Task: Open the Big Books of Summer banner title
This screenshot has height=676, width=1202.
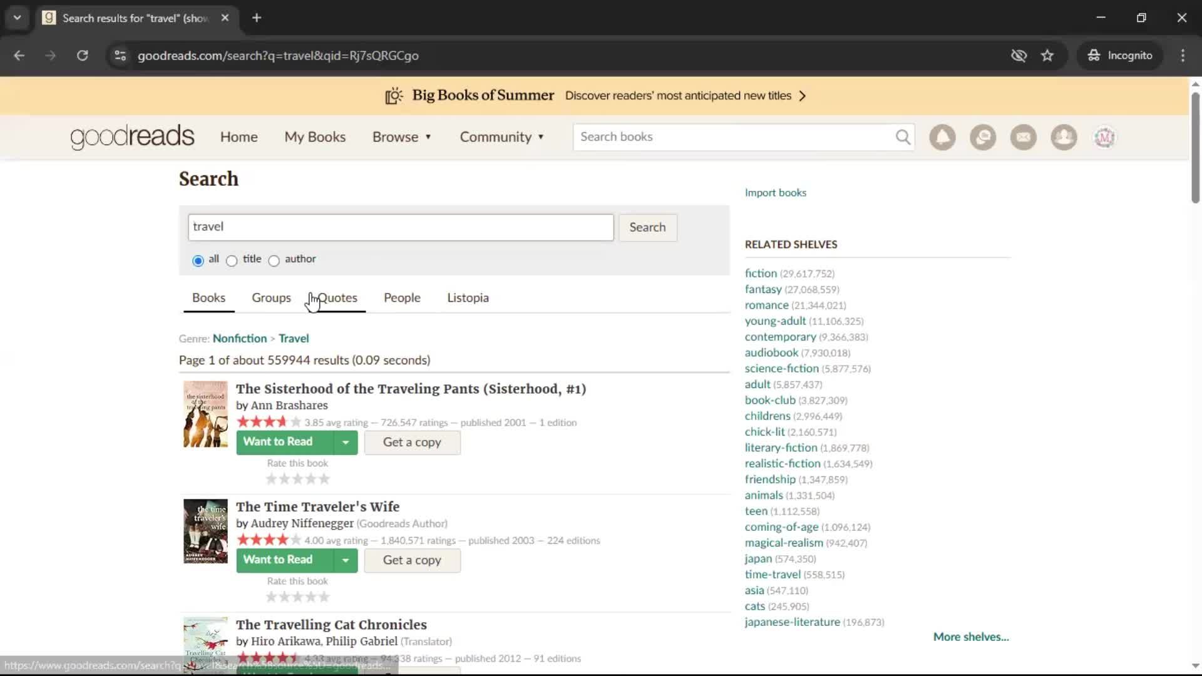Action: click(483, 95)
